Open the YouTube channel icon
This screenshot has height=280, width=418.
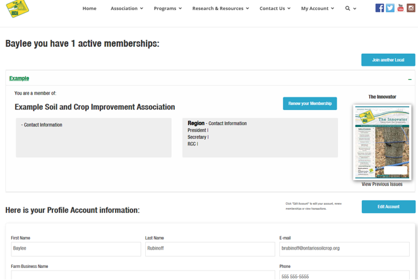(400, 8)
